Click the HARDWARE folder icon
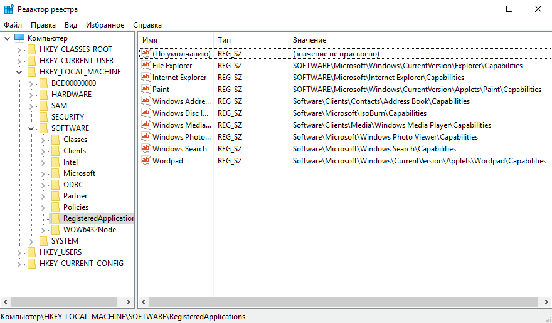The width and height of the screenshot is (552, 323). coord(44,95)
